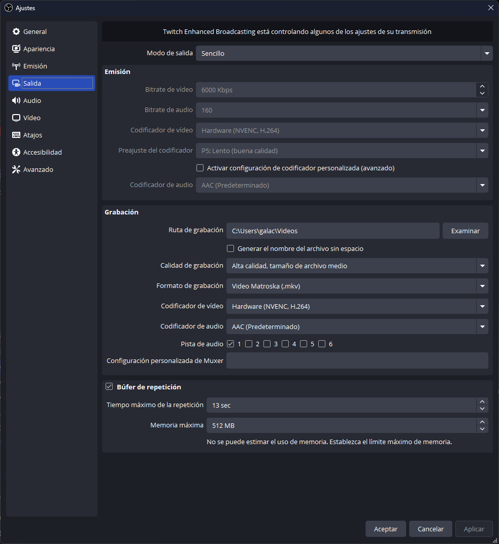Open the General settings section

coord(52,31)
